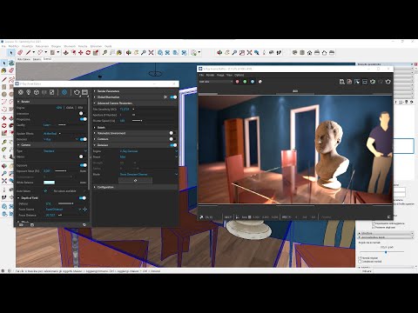This screenshot has height=313, width=418.
Task: Select CUDA render engine option
Action: point(70,108)
